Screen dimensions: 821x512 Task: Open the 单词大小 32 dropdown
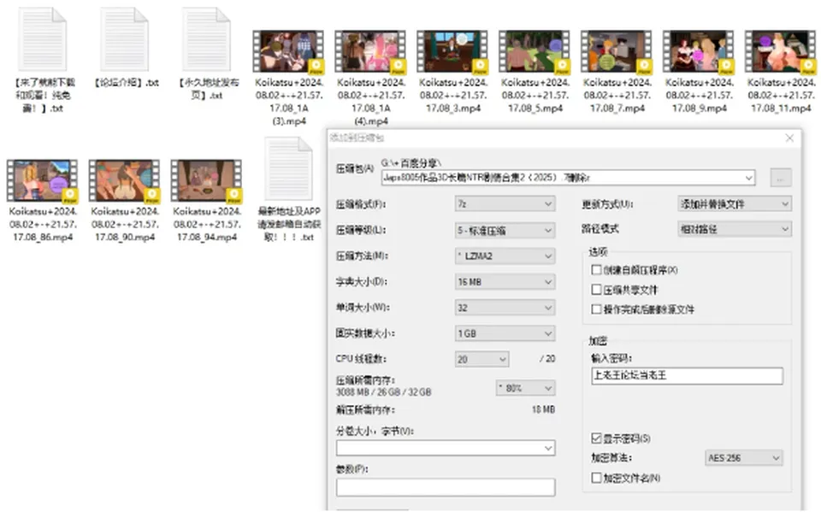point(505,308)
